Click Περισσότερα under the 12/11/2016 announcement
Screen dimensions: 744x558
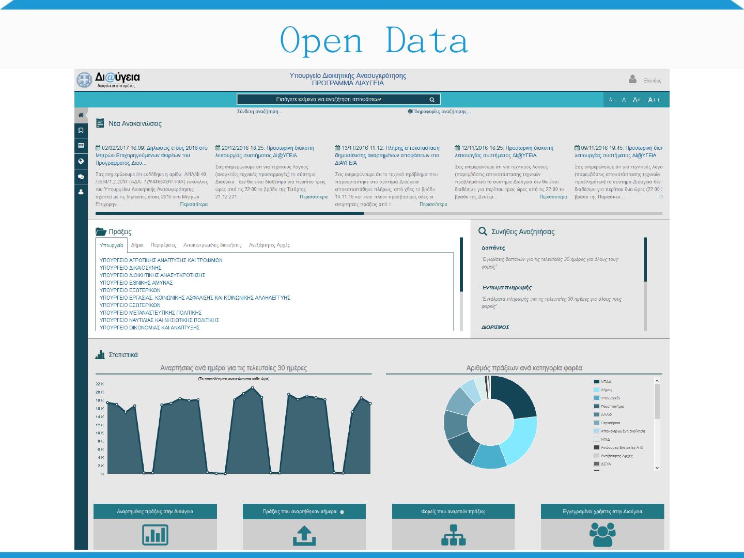tap(553, 197)
